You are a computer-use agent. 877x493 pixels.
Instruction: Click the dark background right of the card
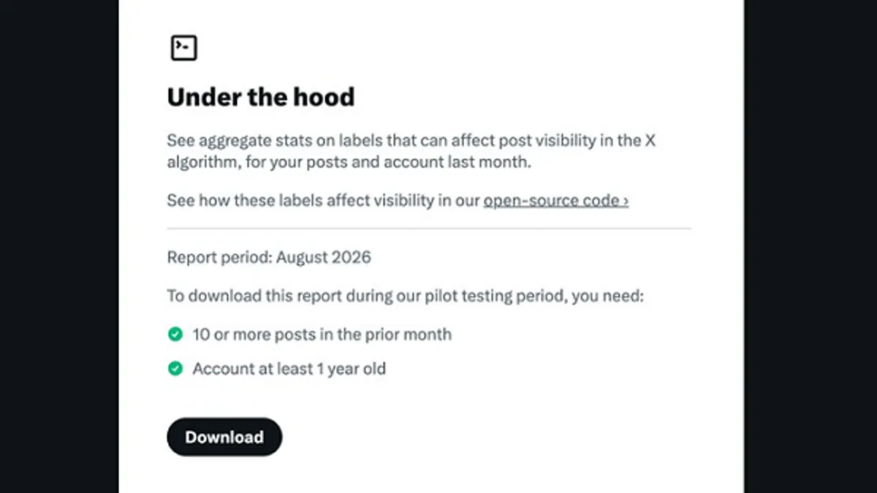pyautogui.click(x=810, y=246)
